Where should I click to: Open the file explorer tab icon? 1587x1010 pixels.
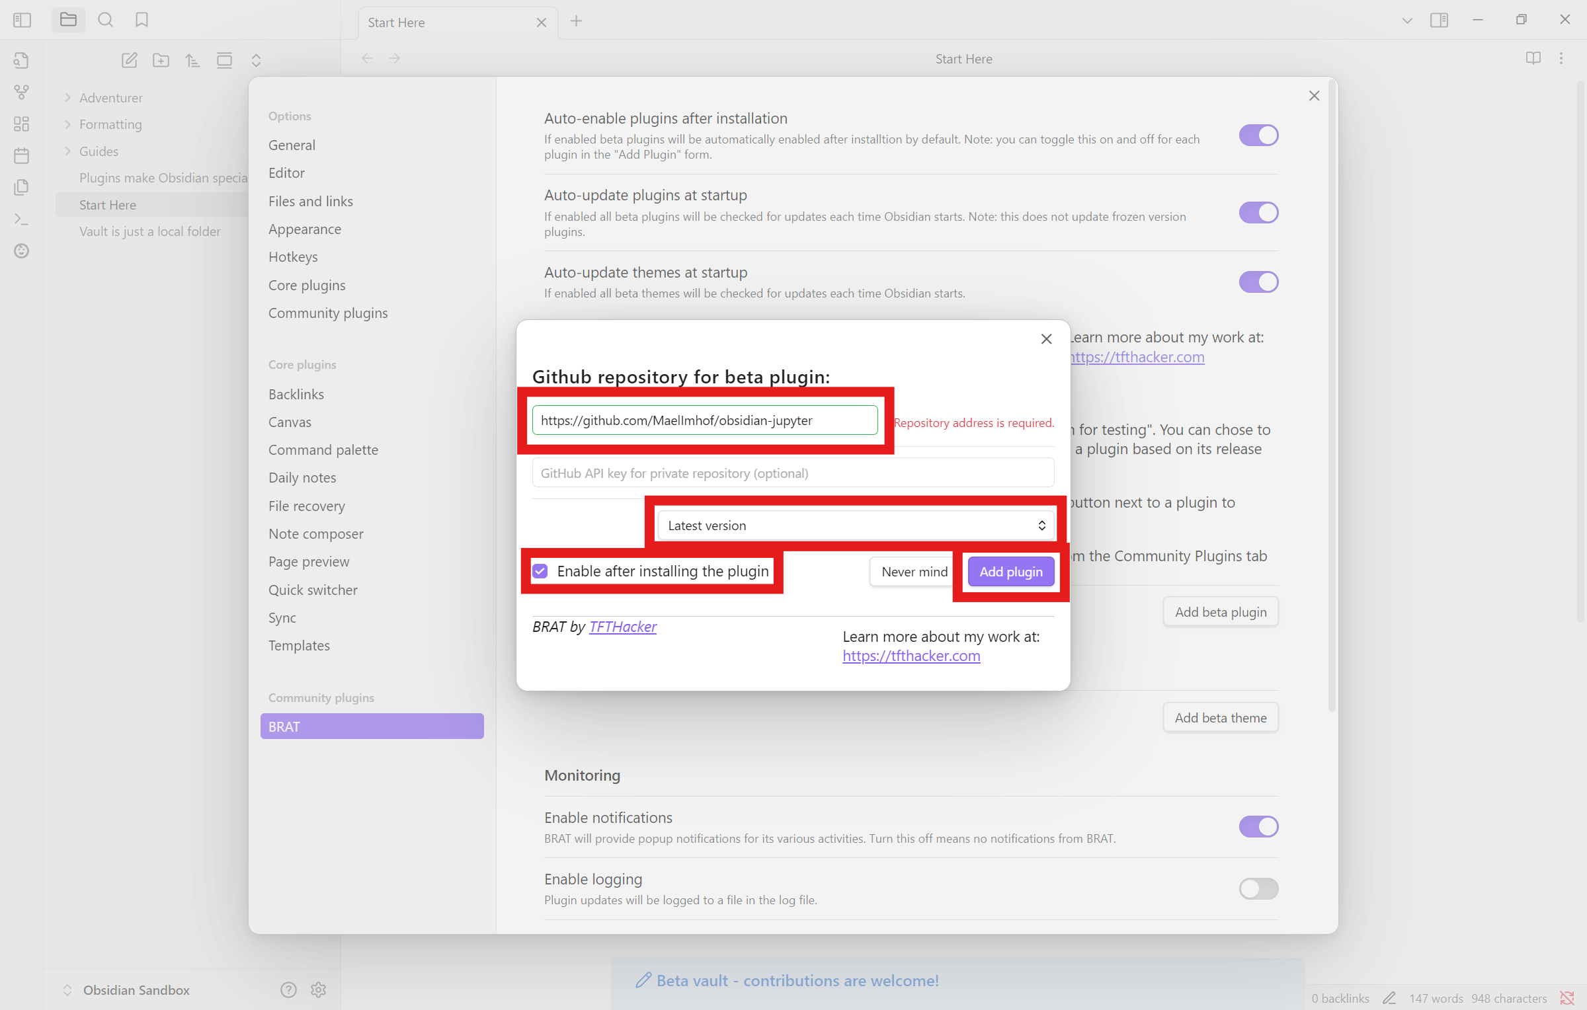pos(68,20)
